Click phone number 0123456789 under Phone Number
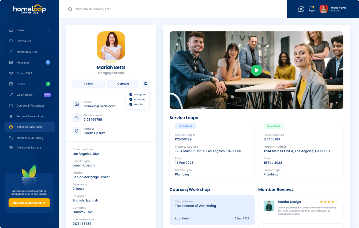359x228 pixels. coord(93,119)
